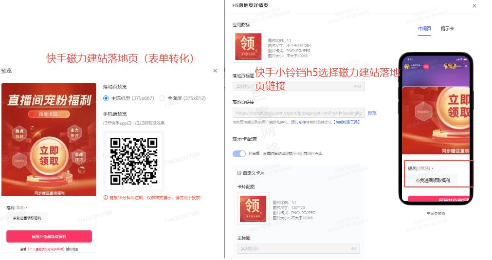This screenshot has height=260, width=492.
Task: Open the 【性能检测工具】 link
Action: pos(346,122)
